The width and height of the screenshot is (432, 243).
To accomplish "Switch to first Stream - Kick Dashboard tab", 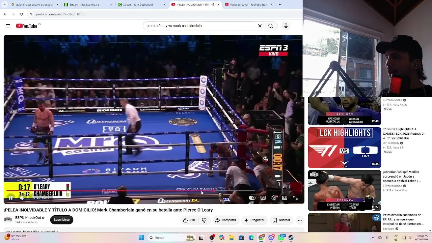I will tap(88, 5).
